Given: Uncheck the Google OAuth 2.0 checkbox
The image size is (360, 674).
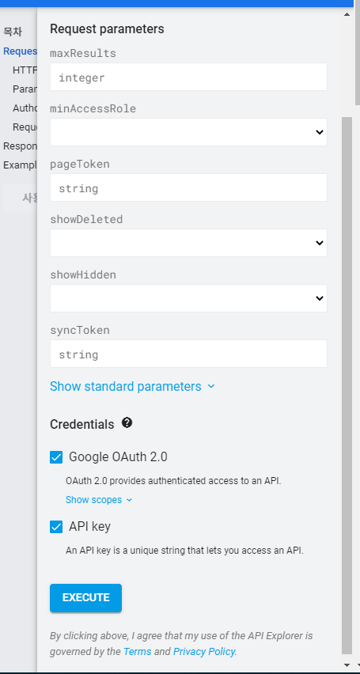Looking at the screenshot, I should (56, 457).
